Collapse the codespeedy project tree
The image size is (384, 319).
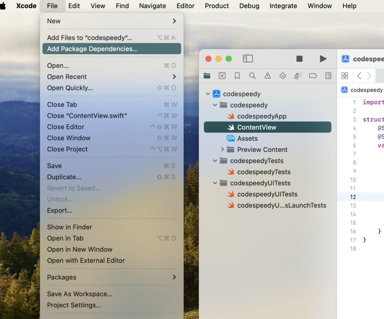click(x=208, y=94)
